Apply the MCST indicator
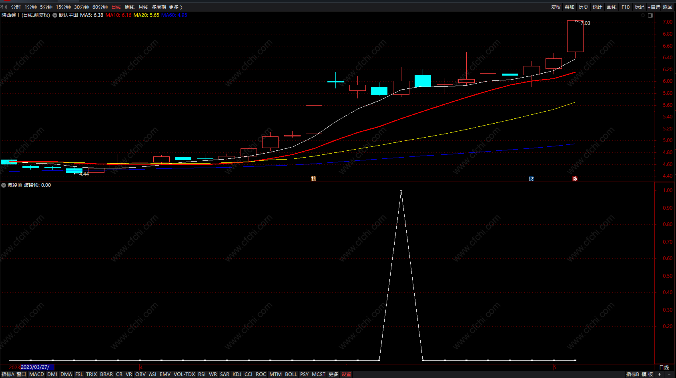 tap(319, 374)
